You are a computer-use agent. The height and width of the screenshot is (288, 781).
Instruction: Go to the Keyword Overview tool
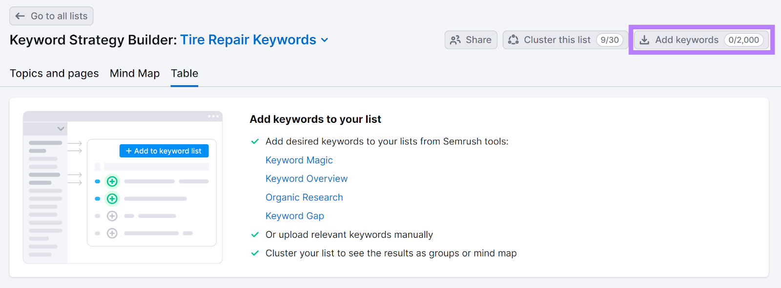(306, 179)
